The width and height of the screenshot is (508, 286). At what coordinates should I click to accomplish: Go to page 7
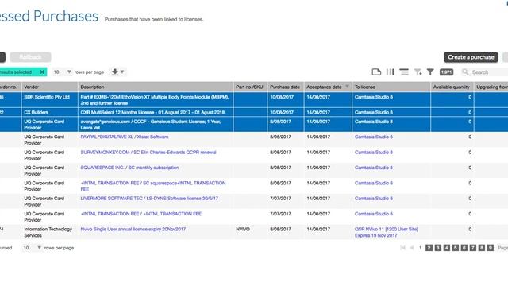click(473, 248)
